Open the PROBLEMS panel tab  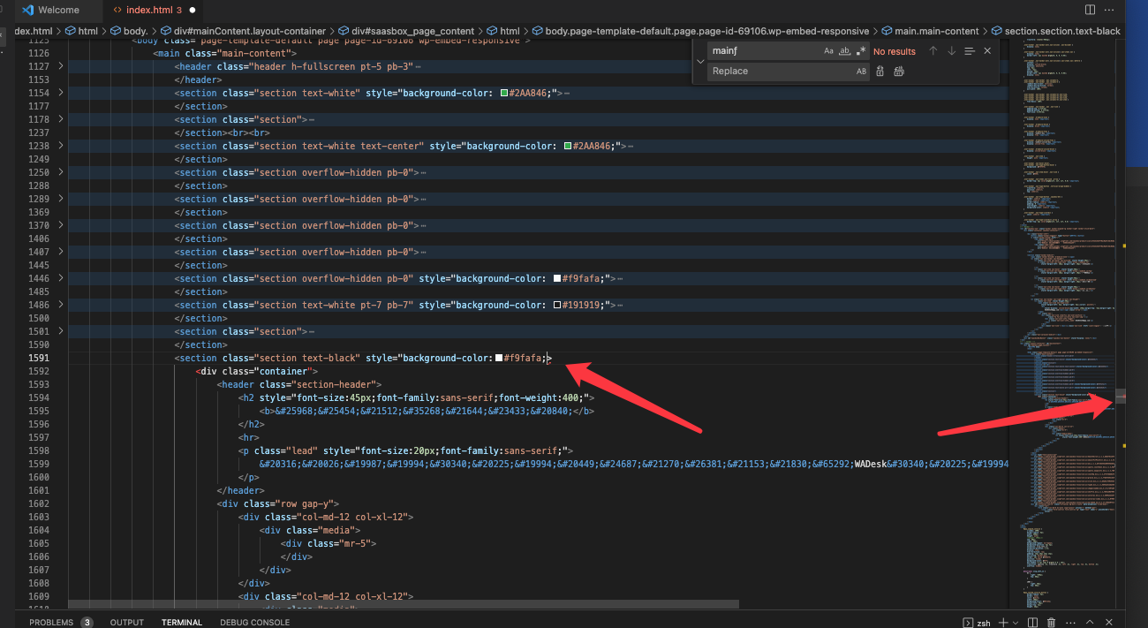tap(60, 622)
